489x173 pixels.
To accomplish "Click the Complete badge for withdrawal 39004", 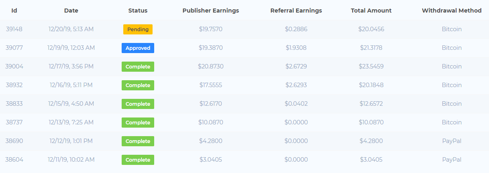I will pos(138,66).
